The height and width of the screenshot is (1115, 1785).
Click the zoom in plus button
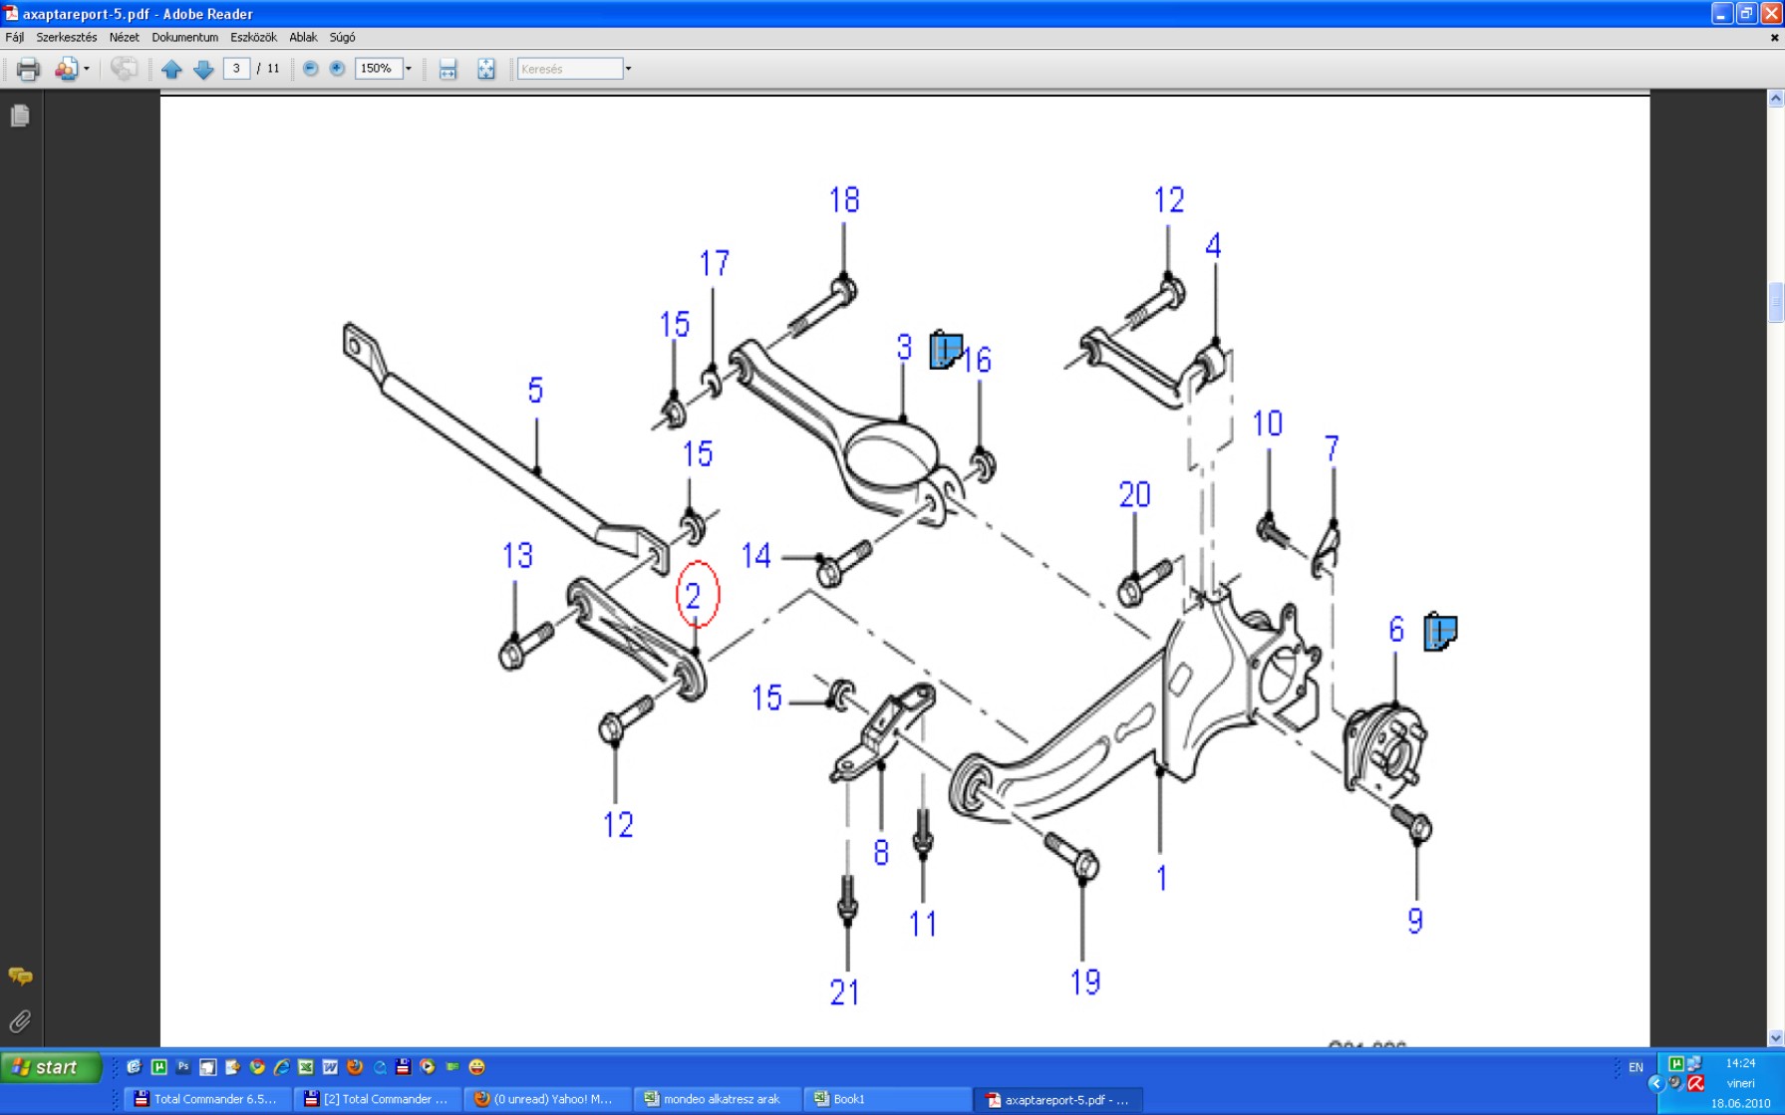337,69
